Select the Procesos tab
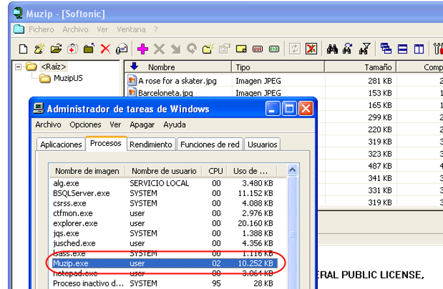This screenshot has height=289, width=443. pyautogui.click(x=106, y=143)
